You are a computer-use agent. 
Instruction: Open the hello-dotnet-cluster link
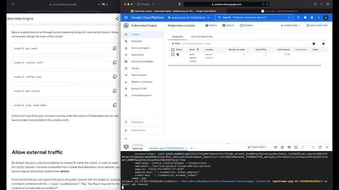(x=193, y=58)
